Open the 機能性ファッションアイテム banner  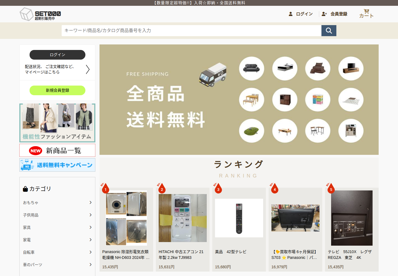pyautogui.click(x=57, y=123)
